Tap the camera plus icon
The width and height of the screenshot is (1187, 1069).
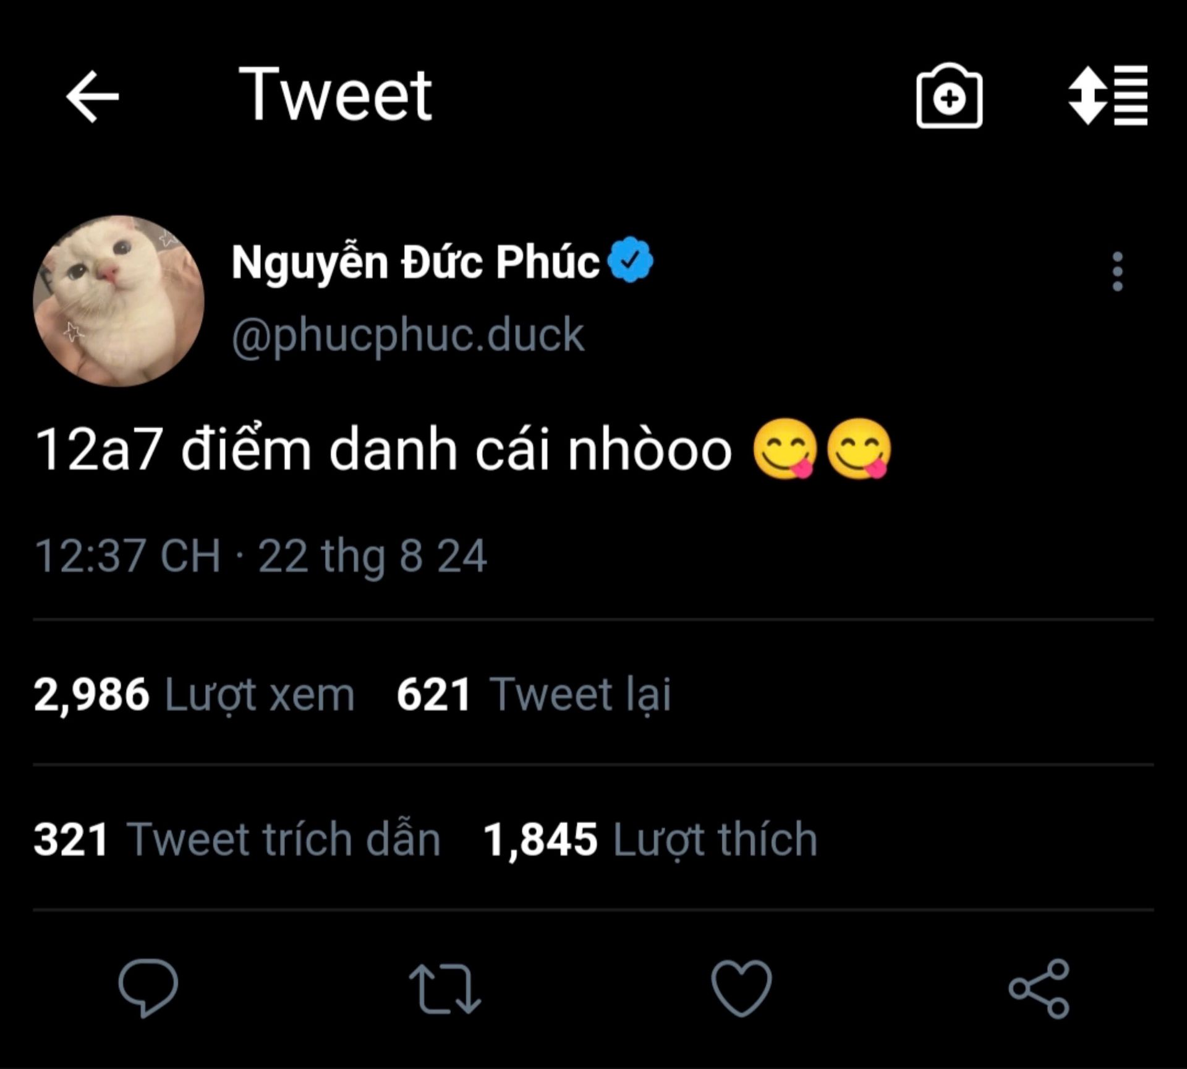point(949,96)
